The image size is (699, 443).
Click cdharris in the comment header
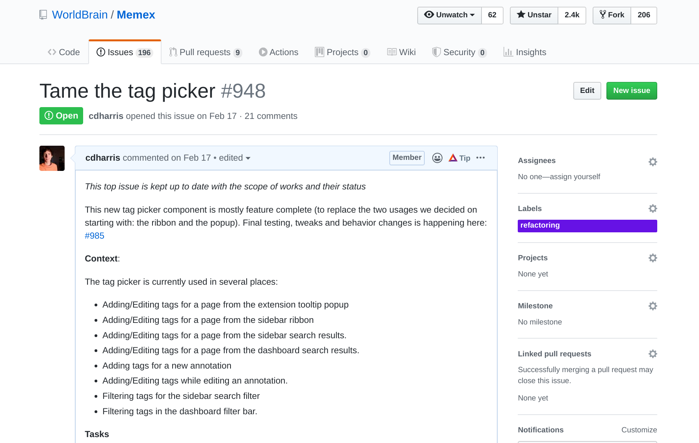click(x=103, y=158)
